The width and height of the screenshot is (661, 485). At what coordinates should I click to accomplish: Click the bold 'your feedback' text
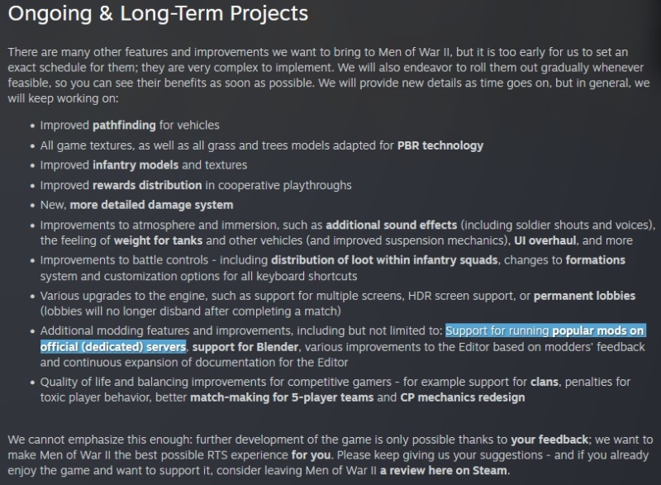[x=549, y=440]
